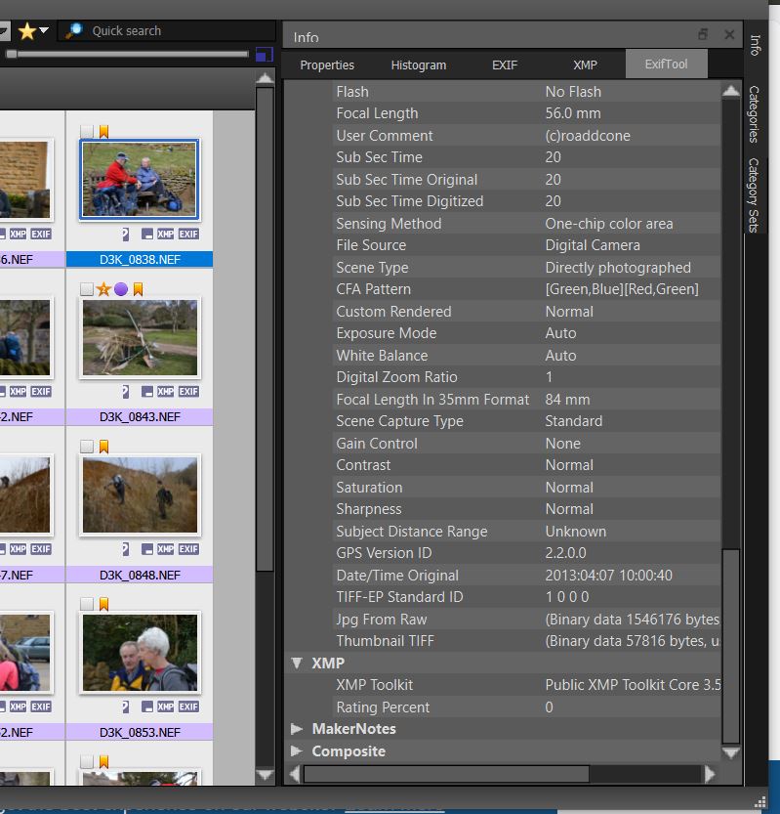This screenshot has width=780, height=814.
Task: Tick the checkbox above D3K_0848.NEF thumbnail
Action: point(87,447)
